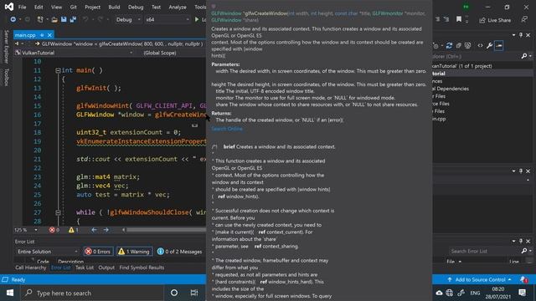536x301 pixels.
Task: Switch to the Find Symbol Results tab
Action: point(142,268)
